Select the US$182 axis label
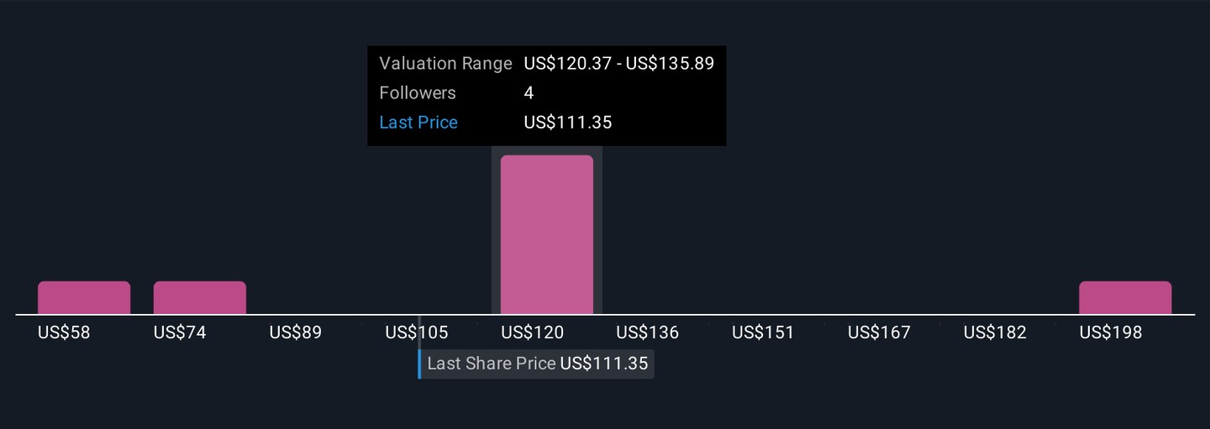 (x=995, y=332)
